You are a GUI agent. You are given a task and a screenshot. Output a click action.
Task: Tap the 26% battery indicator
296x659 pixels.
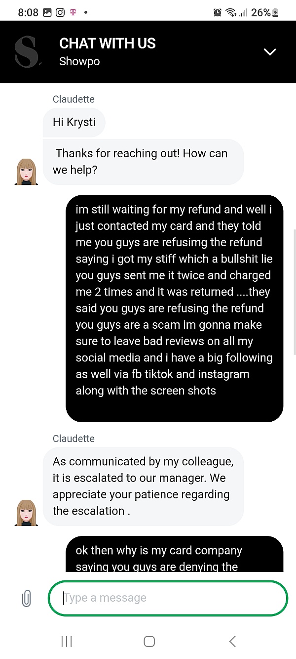265,13
